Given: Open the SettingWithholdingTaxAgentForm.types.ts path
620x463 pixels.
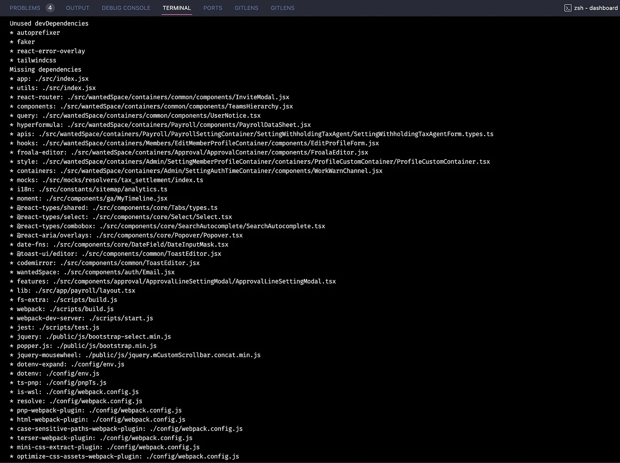Looking at the screenshot, I should coord(266,134).
